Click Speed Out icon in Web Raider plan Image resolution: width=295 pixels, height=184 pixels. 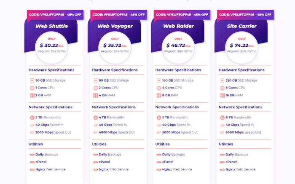158,132
